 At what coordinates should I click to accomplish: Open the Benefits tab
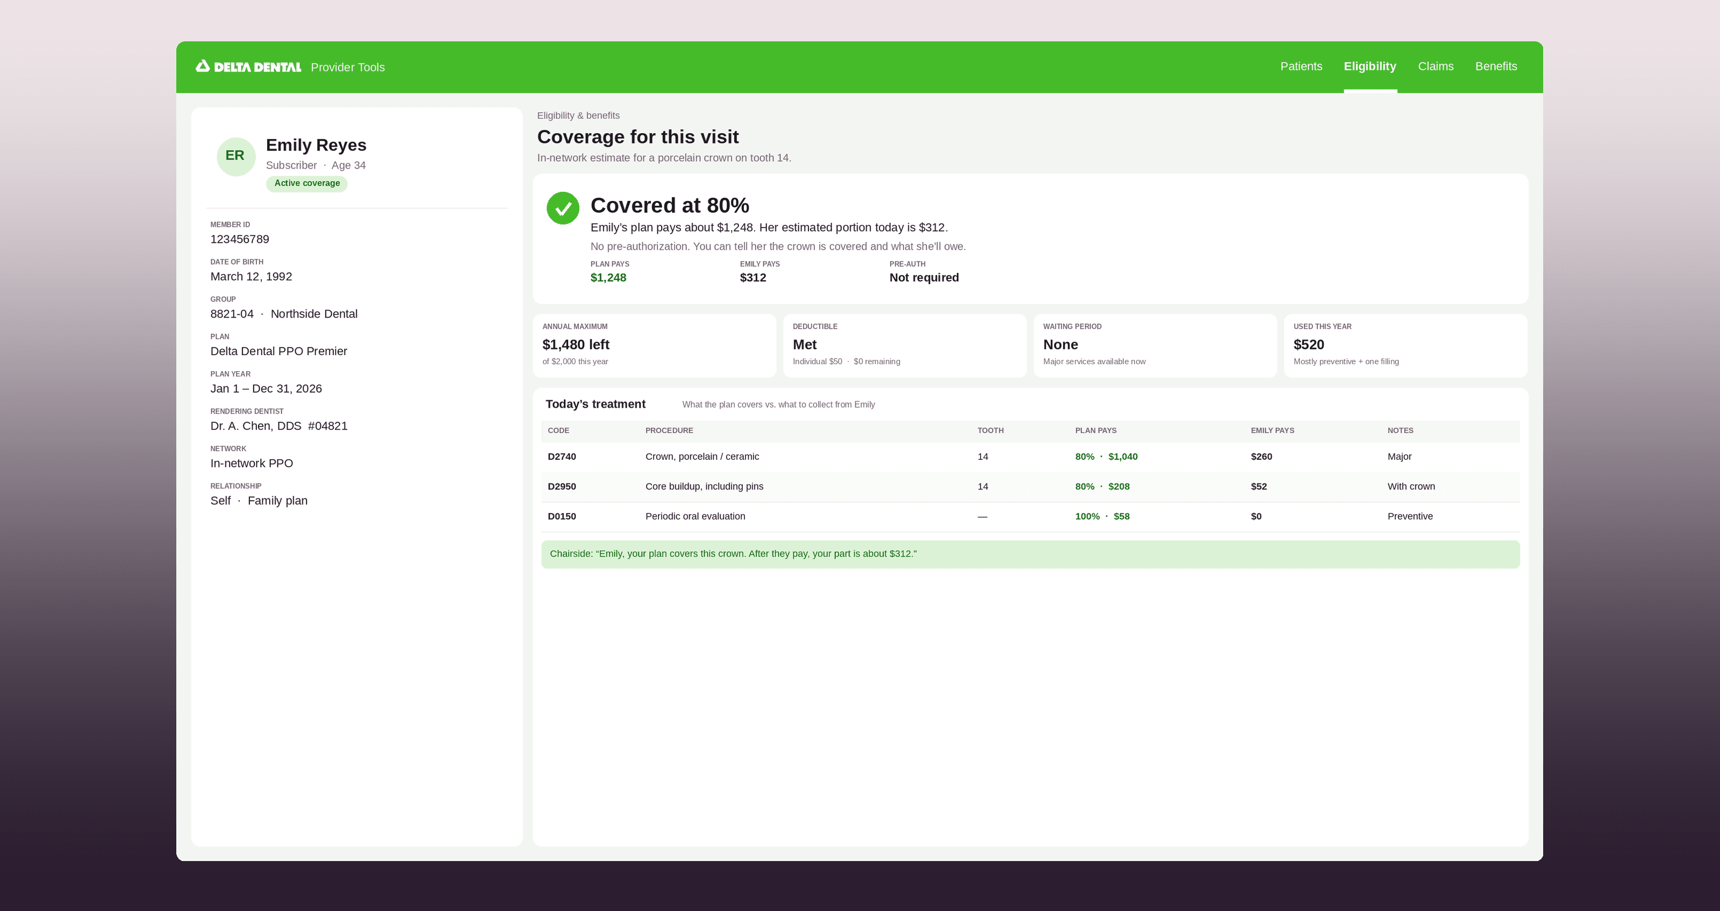1496,66
